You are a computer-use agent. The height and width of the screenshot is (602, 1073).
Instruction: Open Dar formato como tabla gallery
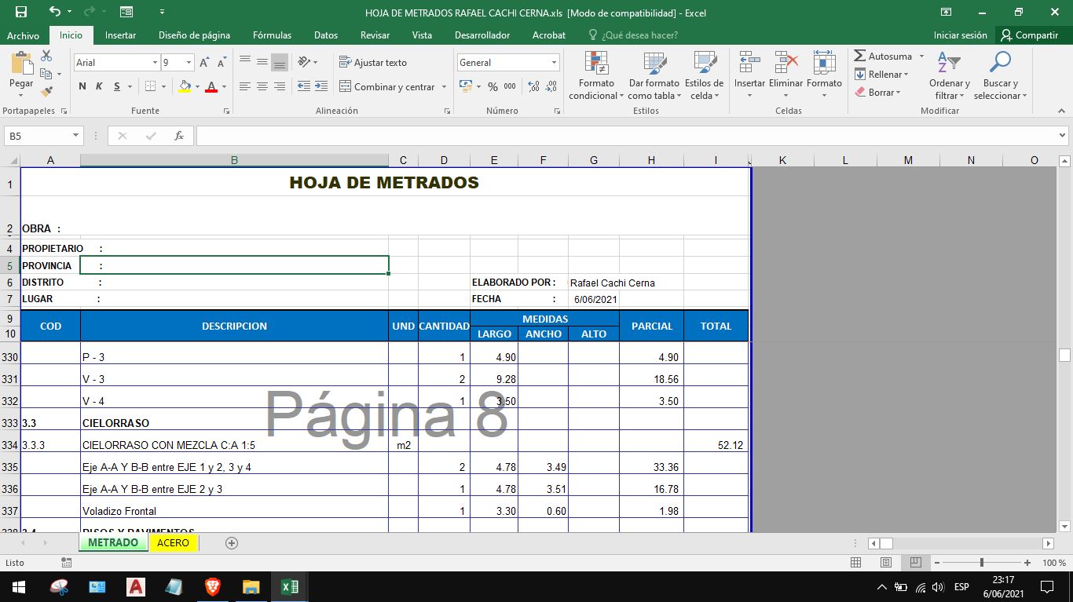(x=654, y=76)
